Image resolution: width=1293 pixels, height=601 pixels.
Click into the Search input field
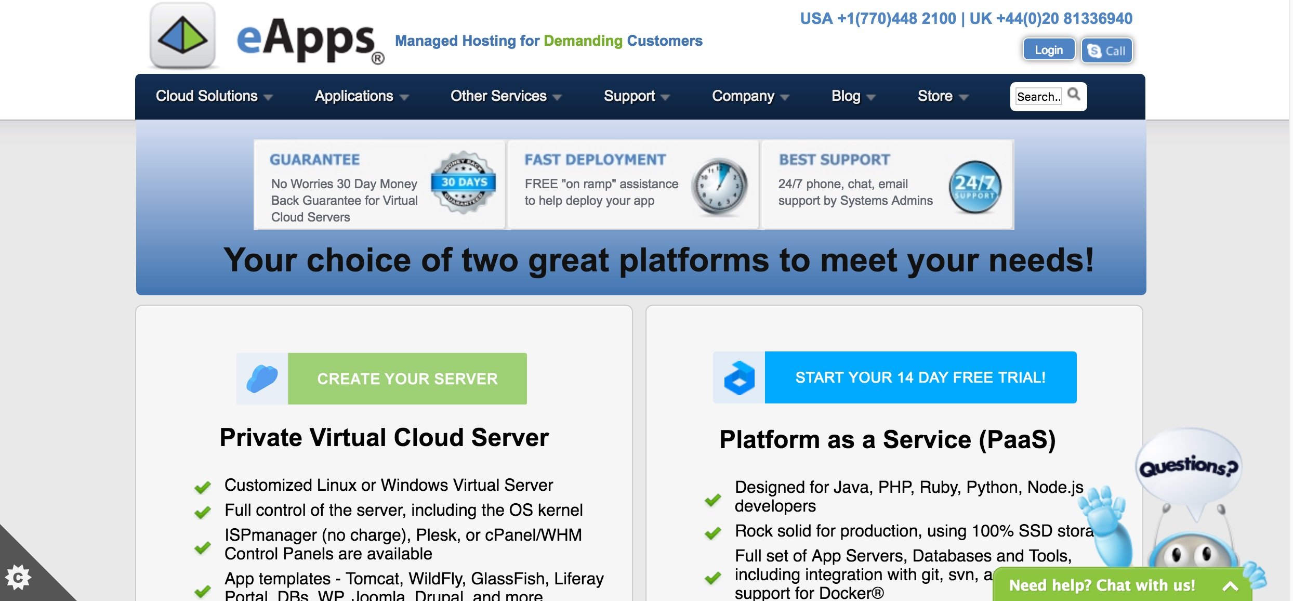pos(1038,97)
